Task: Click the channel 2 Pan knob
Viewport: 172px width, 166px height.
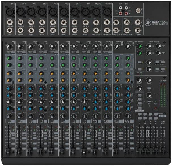Action: click(x=20, y=116)
